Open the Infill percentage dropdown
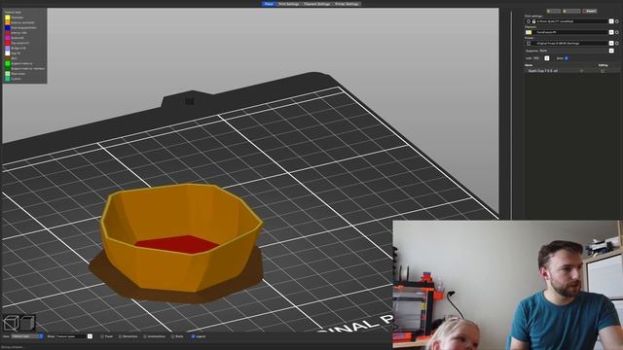 547,58
